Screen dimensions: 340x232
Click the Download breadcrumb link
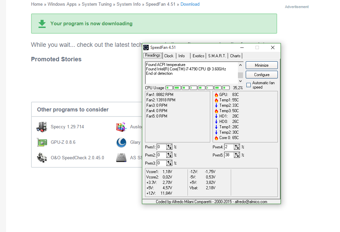(x=190, y=4)
